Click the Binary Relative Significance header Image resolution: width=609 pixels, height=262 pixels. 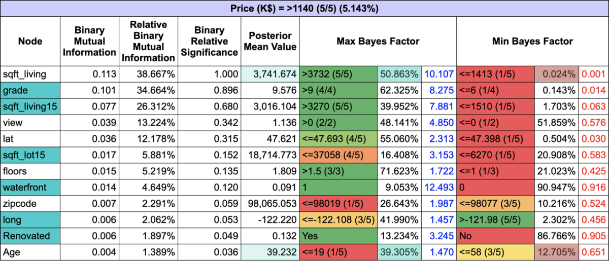click(x=209, y=42)
